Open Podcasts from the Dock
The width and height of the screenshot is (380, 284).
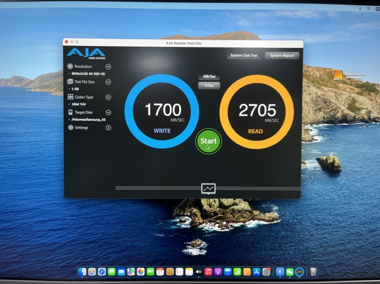pos(218,272)
